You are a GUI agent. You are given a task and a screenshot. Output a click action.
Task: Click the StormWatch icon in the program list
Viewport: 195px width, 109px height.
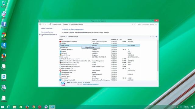pyautogui.click(x=60, y=78)
